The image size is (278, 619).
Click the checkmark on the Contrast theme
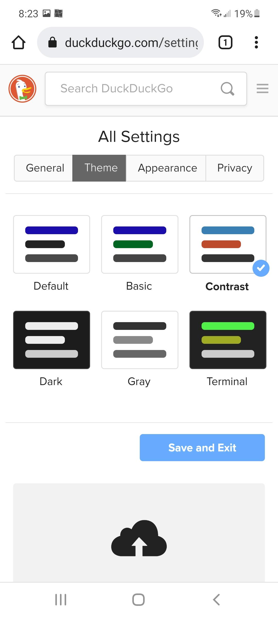click(x=261, y=268)
